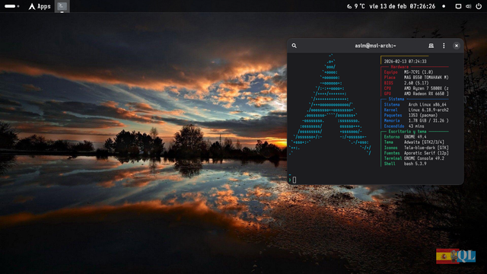Open the calendar from the date and time
This screenshot has width=487, height=274.
403,6
